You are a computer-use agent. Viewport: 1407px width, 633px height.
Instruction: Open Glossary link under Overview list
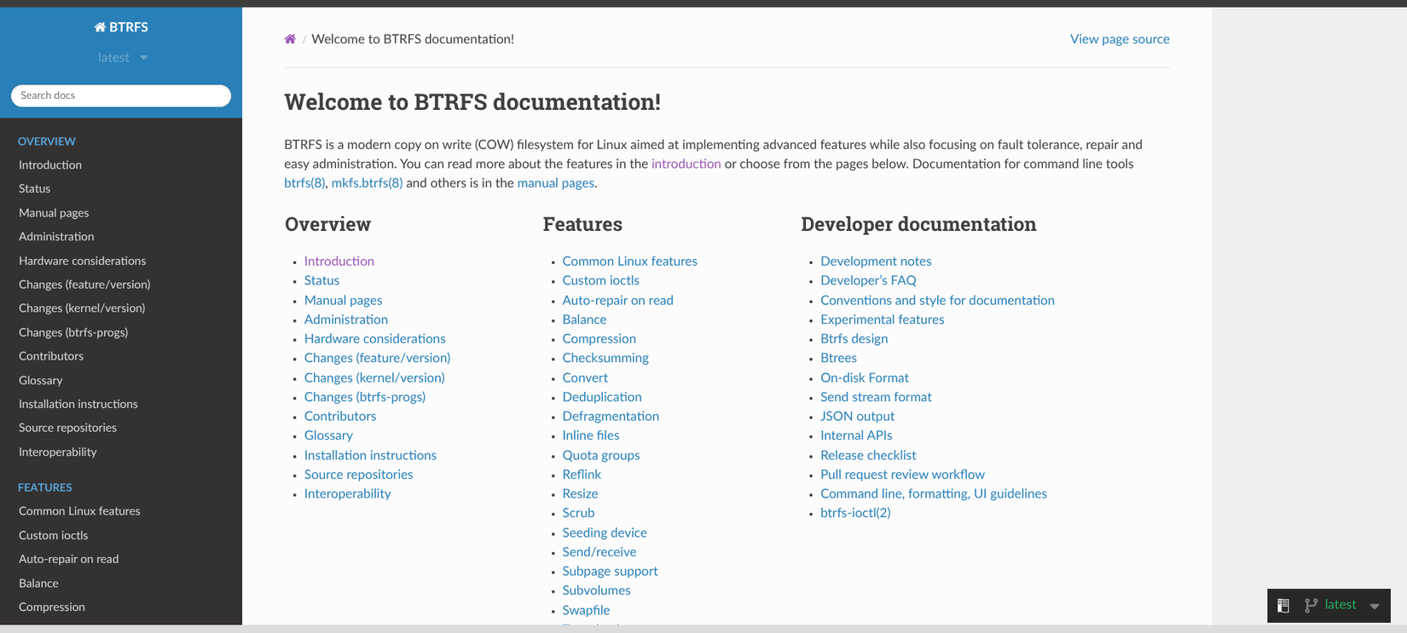coord(328,435)
